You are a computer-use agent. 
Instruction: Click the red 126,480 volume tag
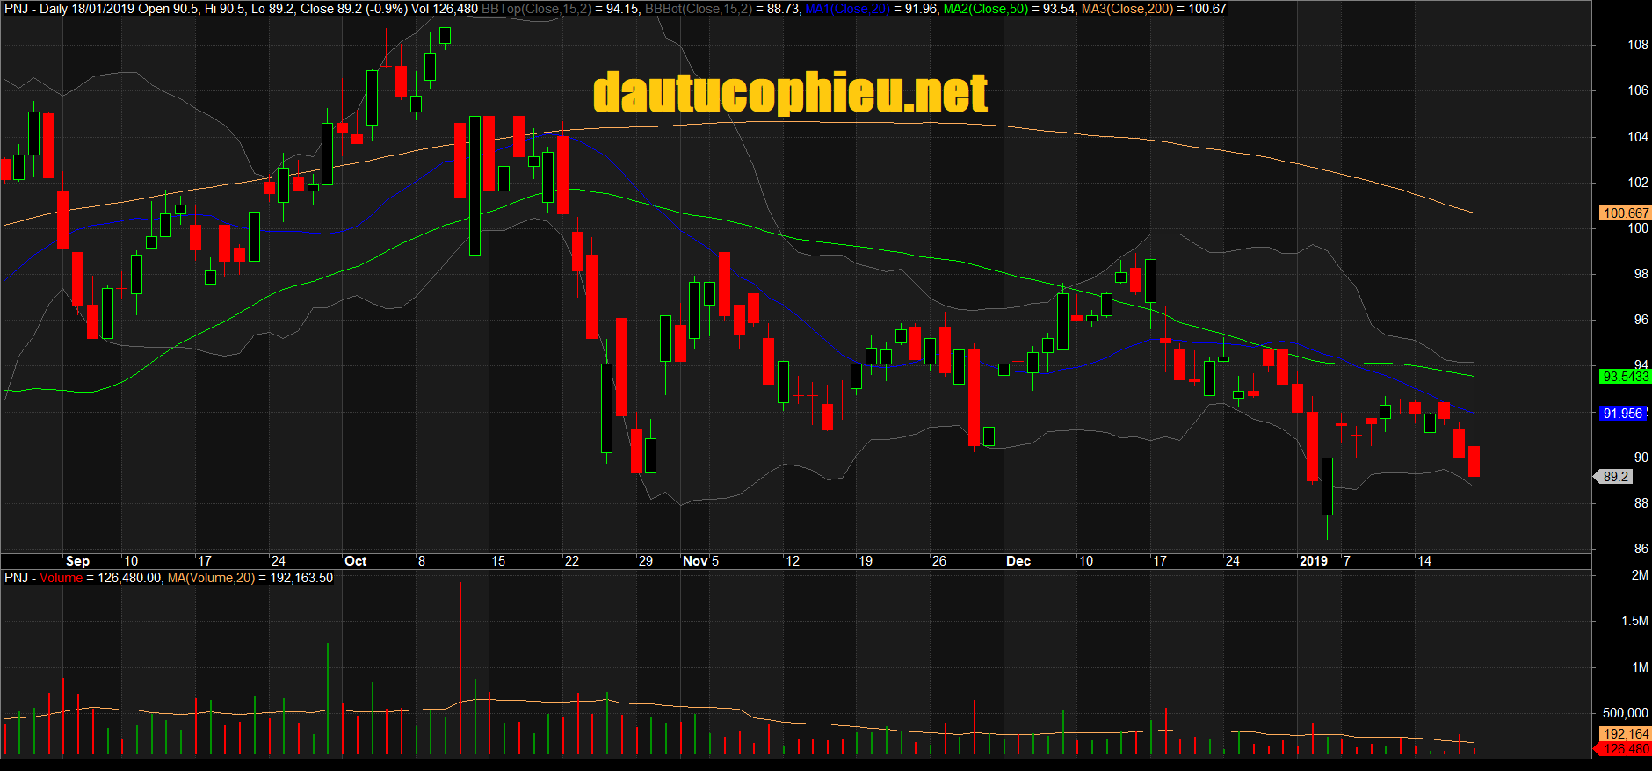[1626, 749]
